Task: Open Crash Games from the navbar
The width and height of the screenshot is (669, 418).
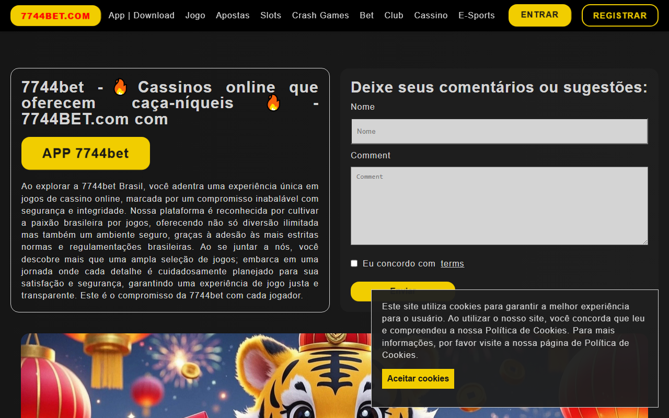Action: click(320, 16)
